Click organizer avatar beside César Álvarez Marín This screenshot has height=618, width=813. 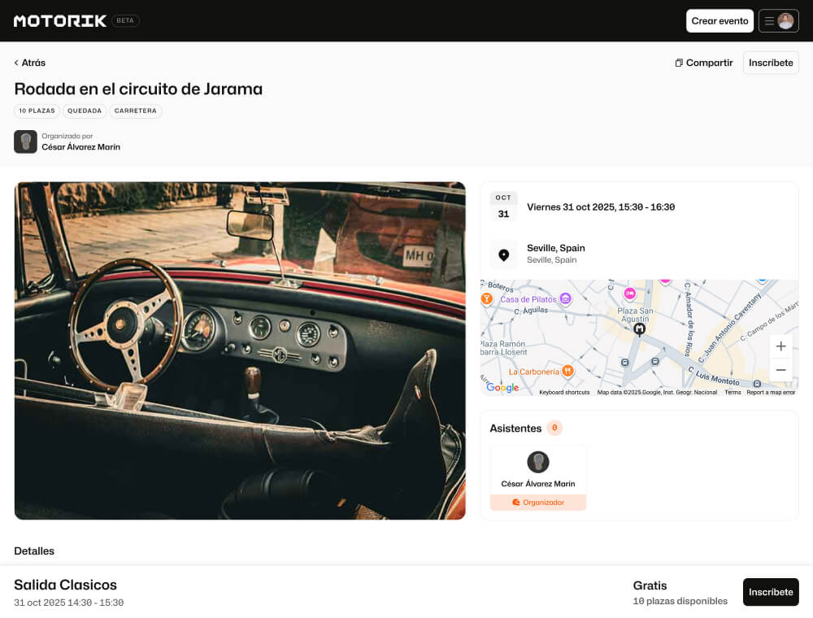[x=25, y=141]
